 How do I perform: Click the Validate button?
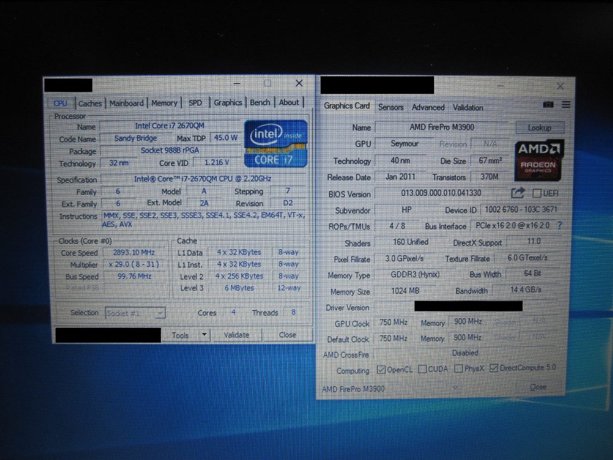(236, 335)
